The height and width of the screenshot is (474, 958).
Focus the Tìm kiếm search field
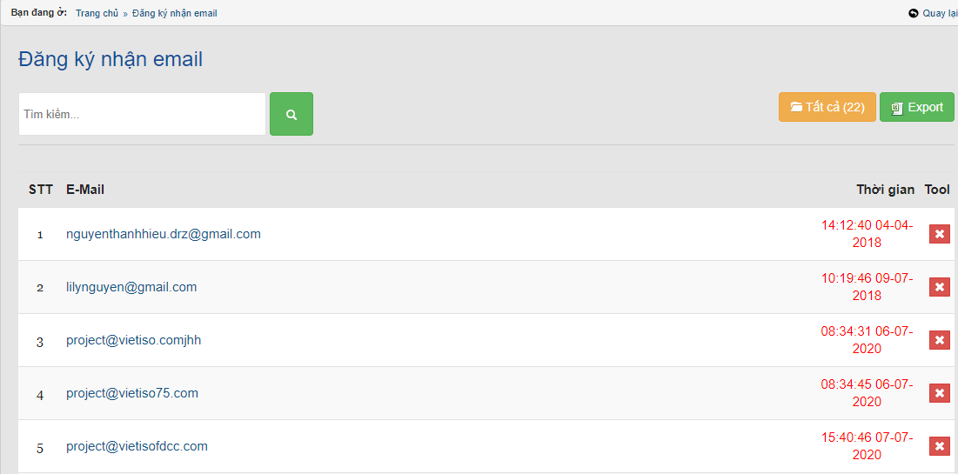pos(142,114)
